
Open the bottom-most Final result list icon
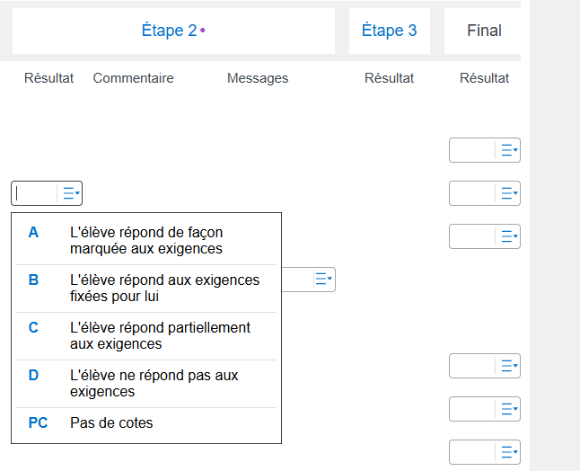click(509, 451)
